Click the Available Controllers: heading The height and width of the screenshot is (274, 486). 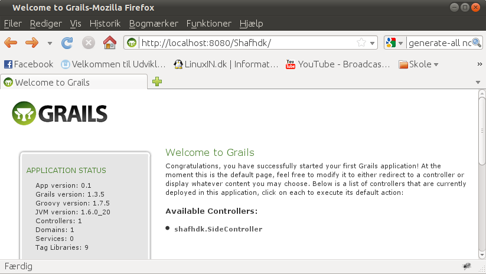tap(211, 211)
